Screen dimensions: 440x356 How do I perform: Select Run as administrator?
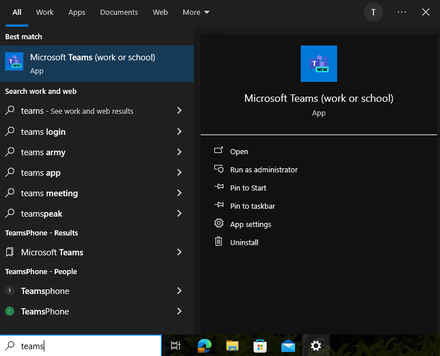click(264, 169)
